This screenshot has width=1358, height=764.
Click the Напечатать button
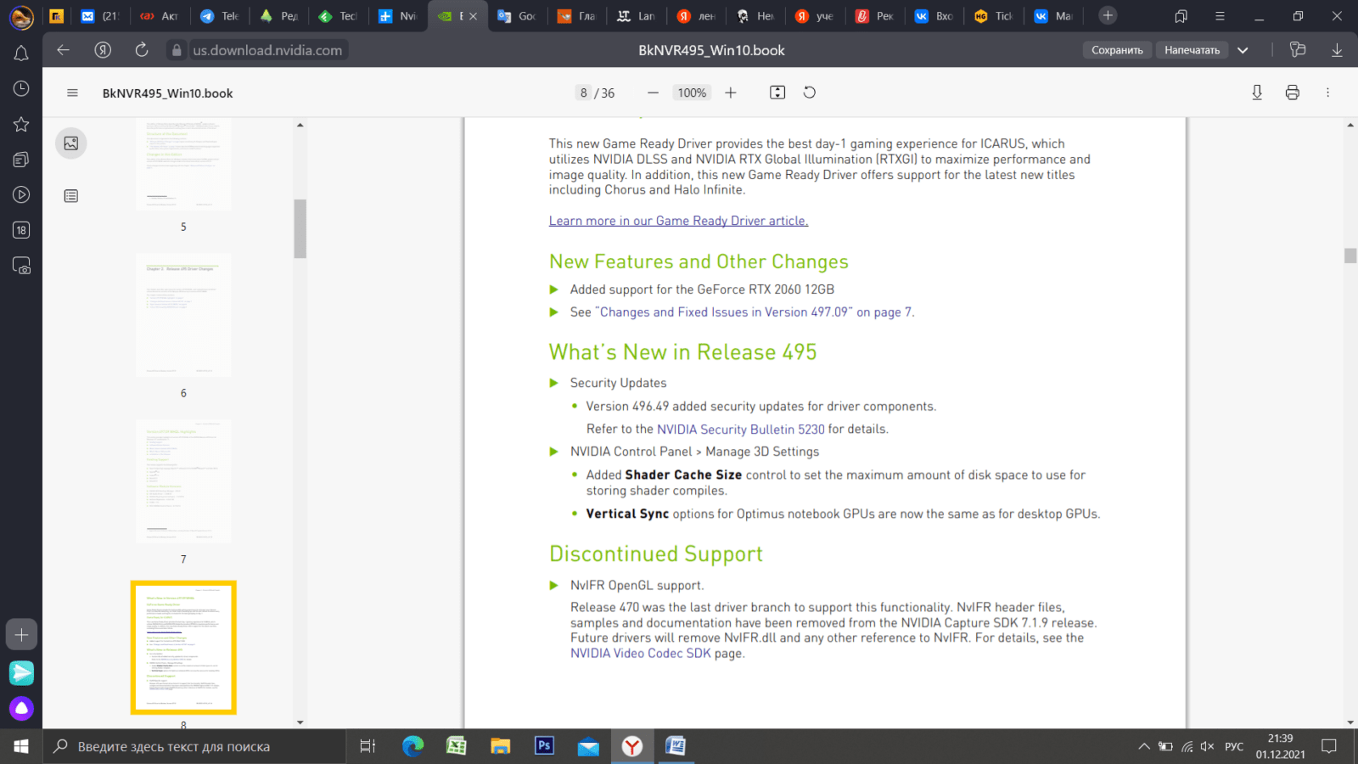(x=1192, y=50)
